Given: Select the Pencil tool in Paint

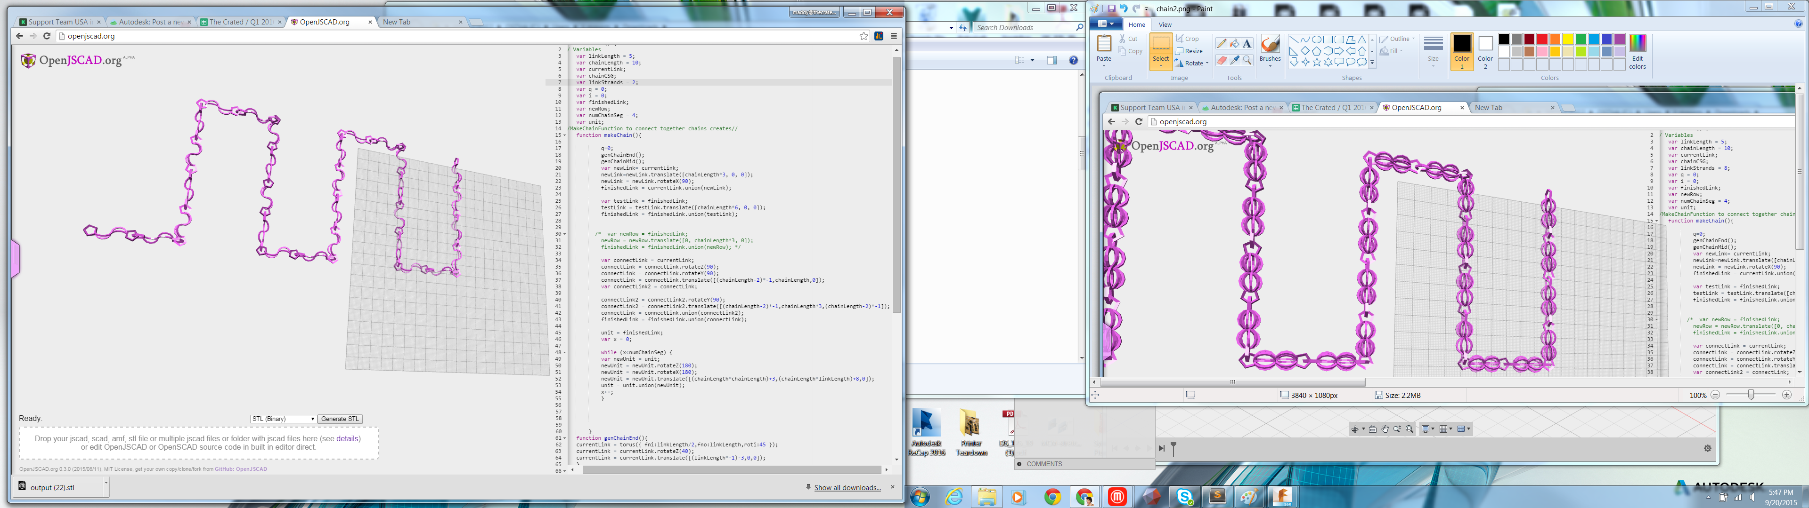Looking at the screenshot, I should coord(1222,43).
